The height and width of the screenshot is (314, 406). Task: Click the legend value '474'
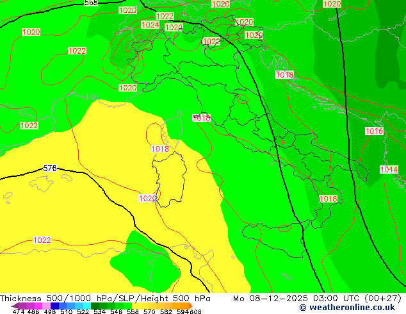pyautogui.click(x=19, y=311)
